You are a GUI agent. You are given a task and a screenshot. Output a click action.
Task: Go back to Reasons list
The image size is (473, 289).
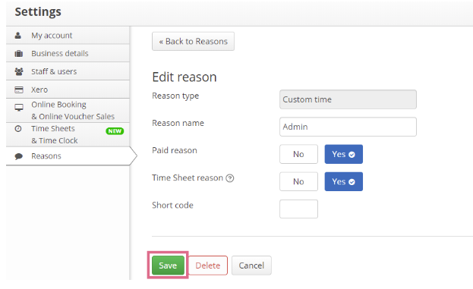click(193, 41)
